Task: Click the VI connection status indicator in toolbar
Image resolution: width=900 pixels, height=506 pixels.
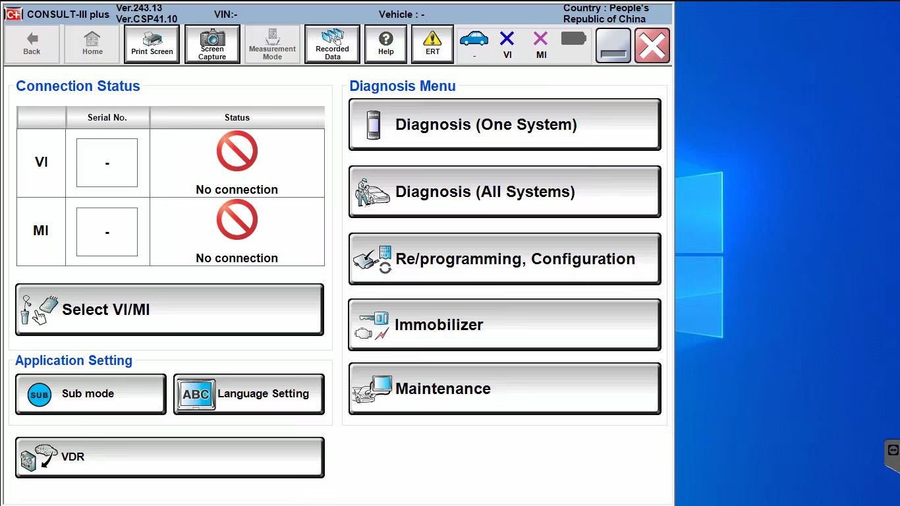Action: (x=507, y=44)
